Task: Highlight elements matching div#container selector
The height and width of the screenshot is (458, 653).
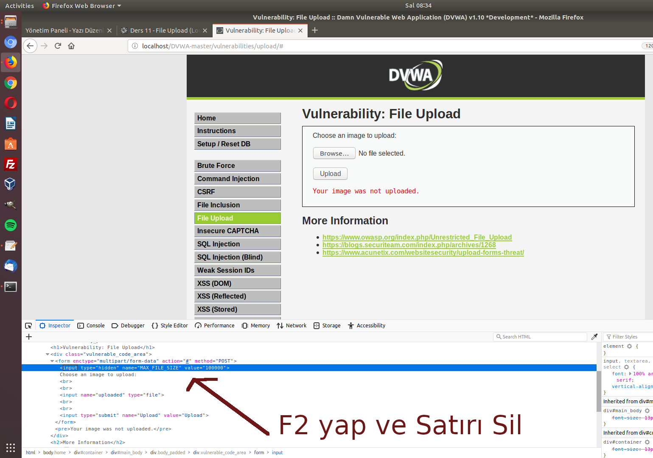Action: pyautogui.click(x=647, y=442)
